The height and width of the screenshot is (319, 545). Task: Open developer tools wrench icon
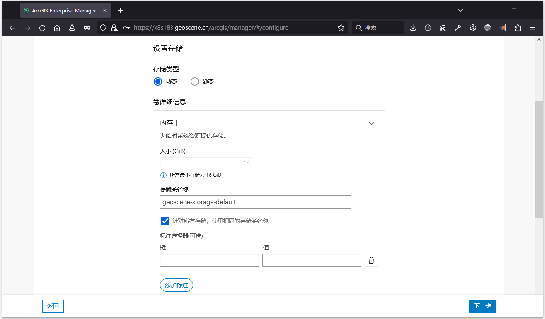pos(458,28)
